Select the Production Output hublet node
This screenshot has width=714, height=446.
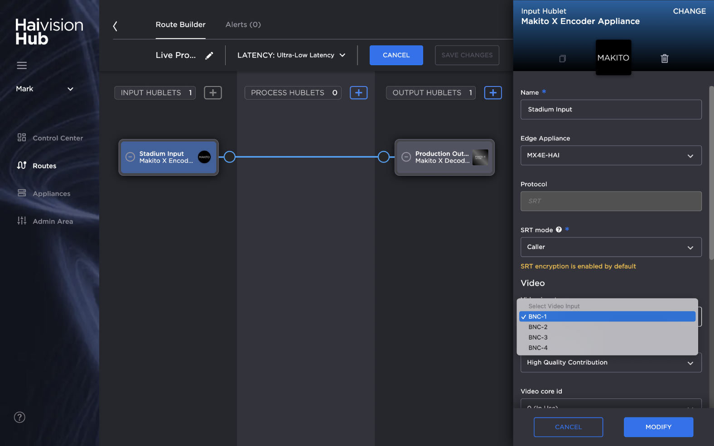click(444, 157)
